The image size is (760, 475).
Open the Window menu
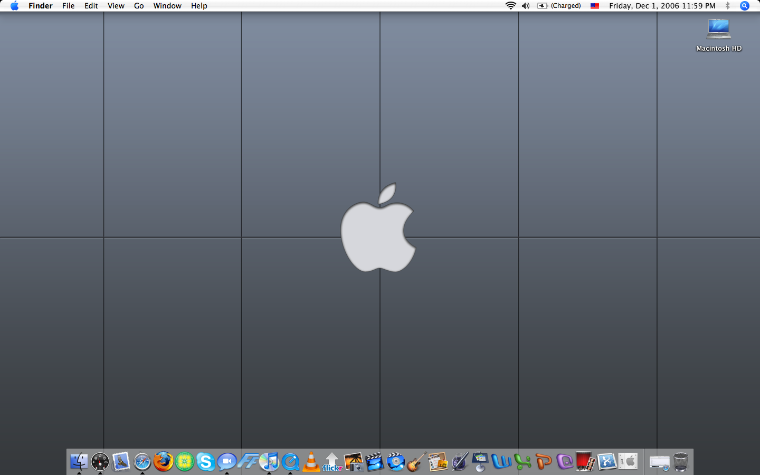click(167, 6)
